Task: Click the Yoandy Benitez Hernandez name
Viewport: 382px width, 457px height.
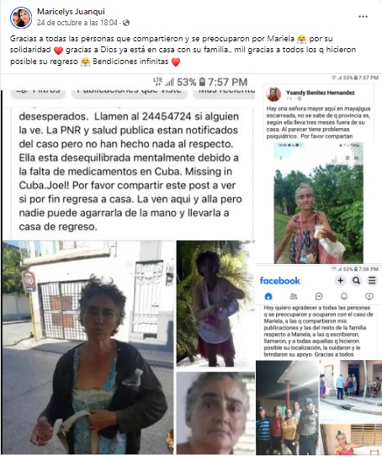Action: pos(321,93)
